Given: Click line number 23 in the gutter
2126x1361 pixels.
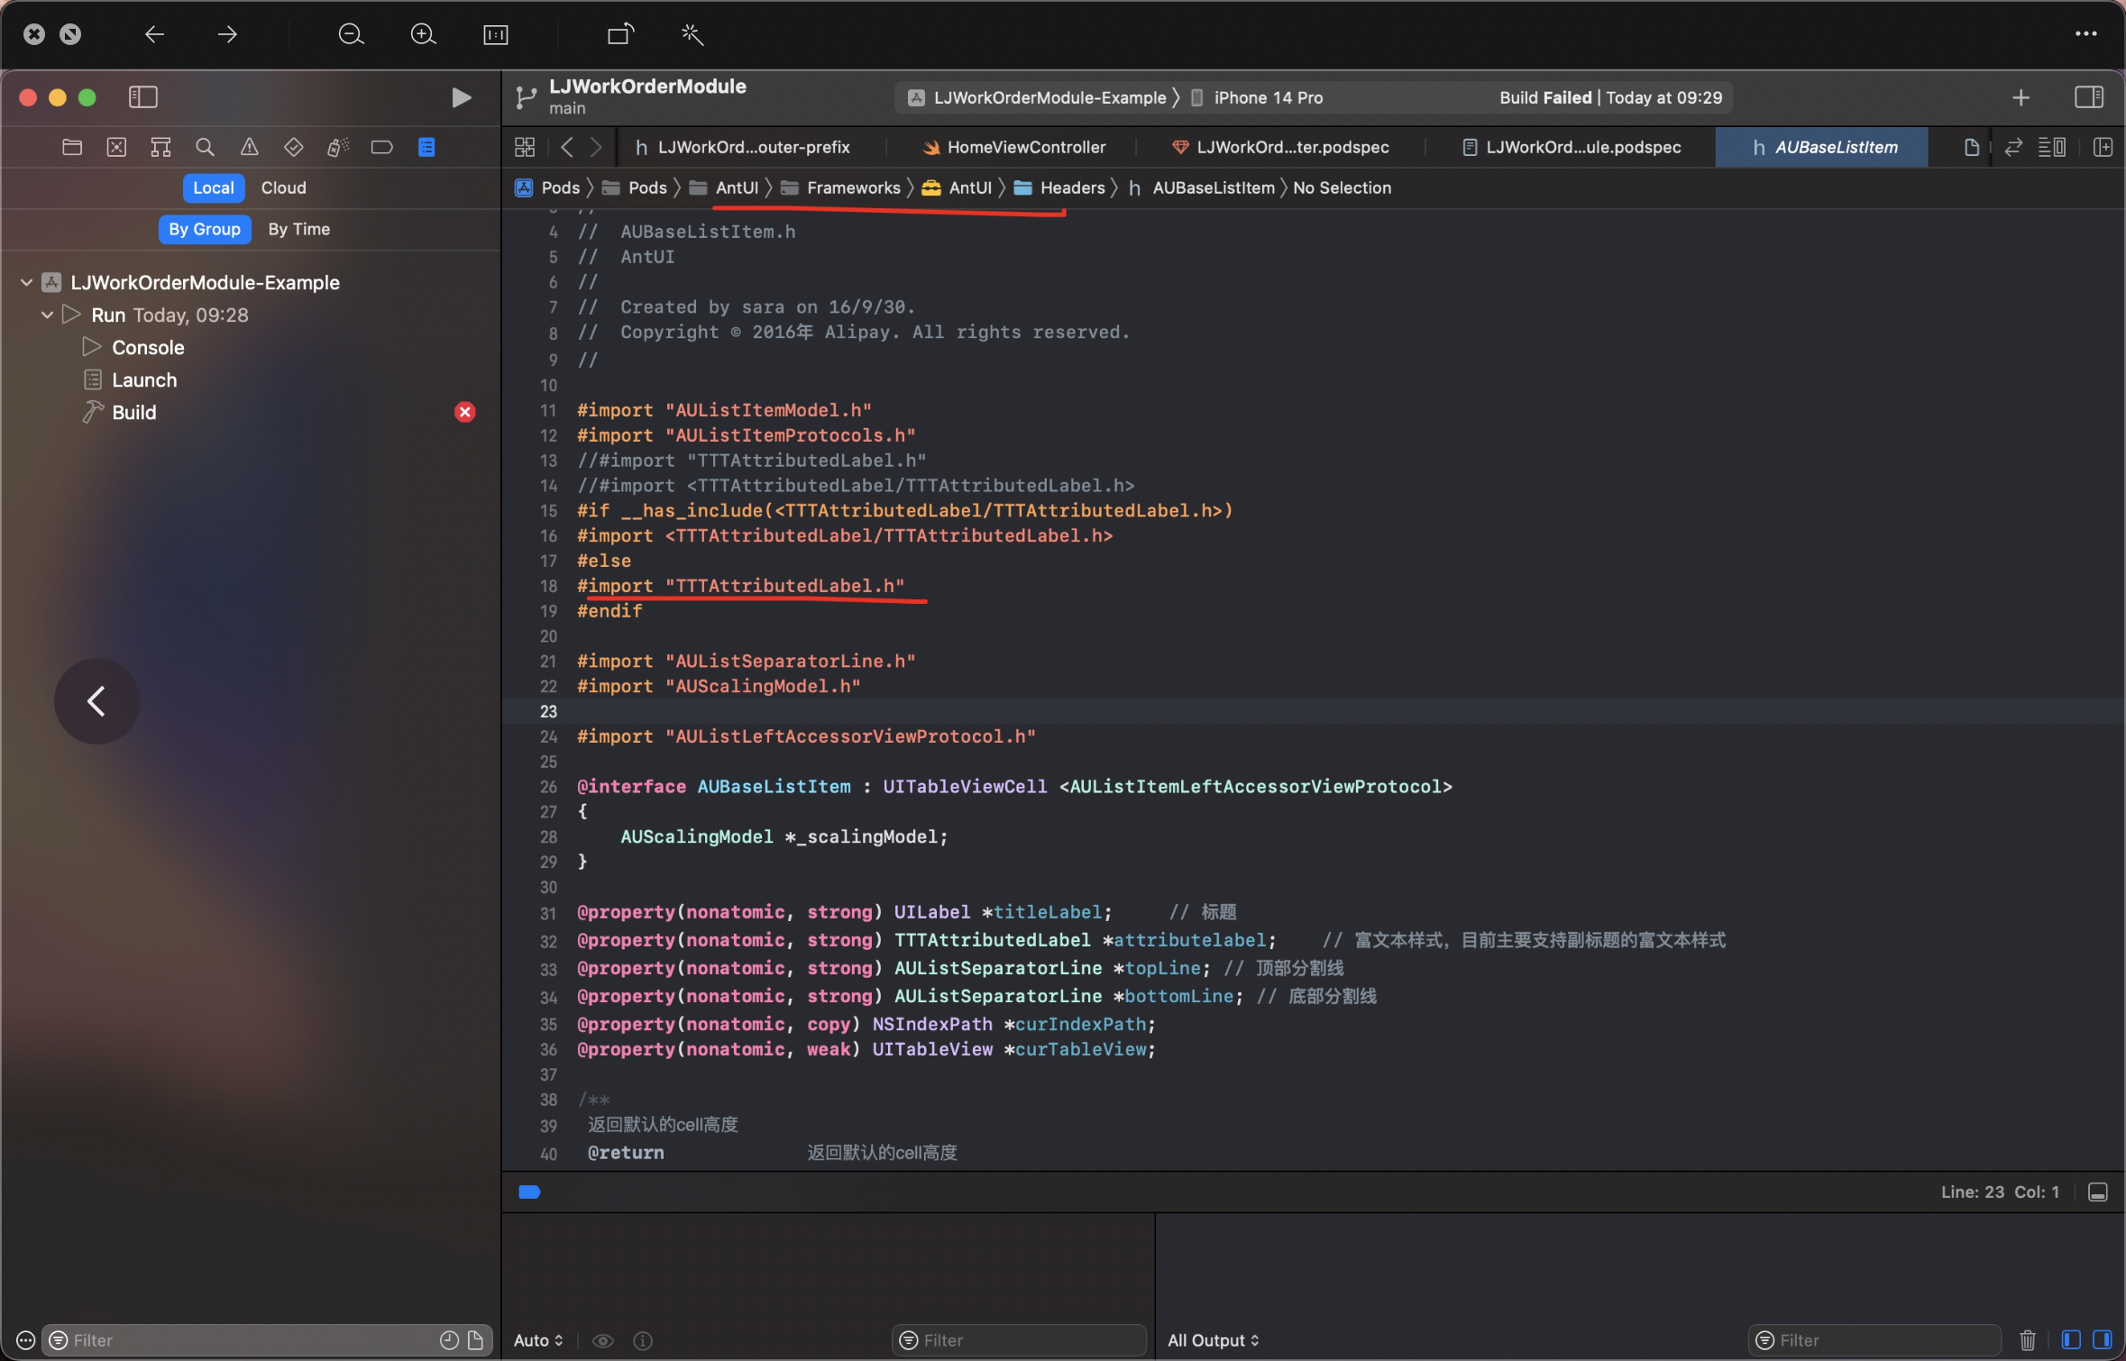Looking at the screenshot, I should 548,711.
